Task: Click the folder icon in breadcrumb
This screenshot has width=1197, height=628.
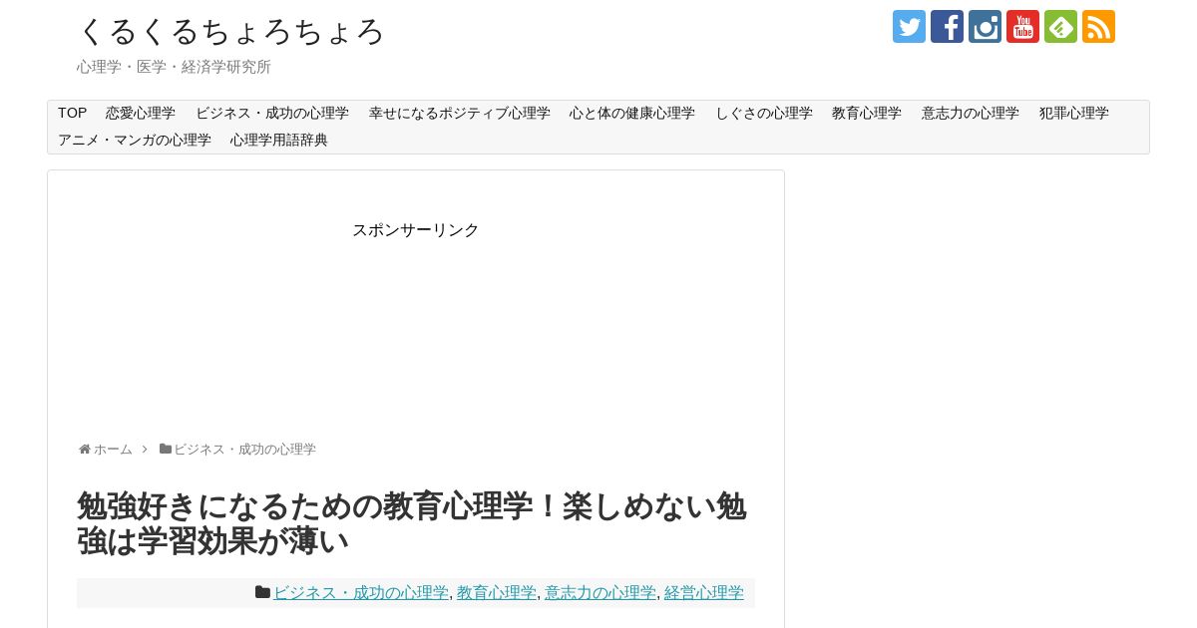Action: tap(166, 450)
